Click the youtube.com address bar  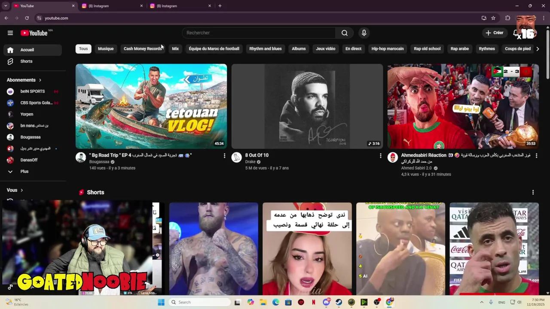coord(258,18)
